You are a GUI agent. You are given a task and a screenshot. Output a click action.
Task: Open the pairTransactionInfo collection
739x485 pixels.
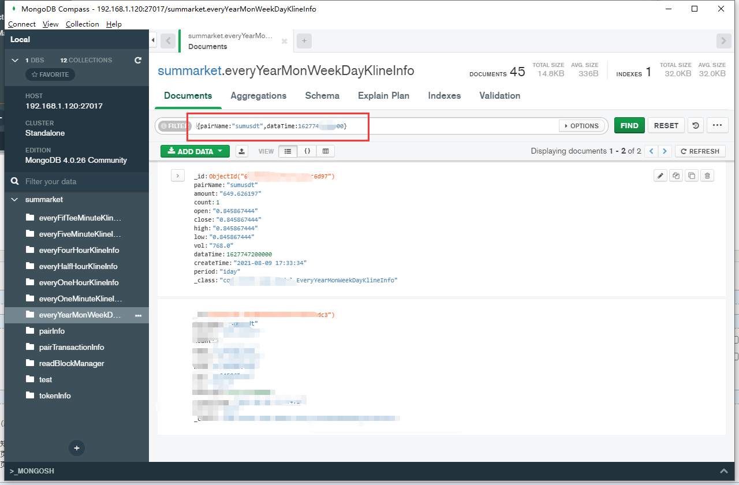pos(72,348)
